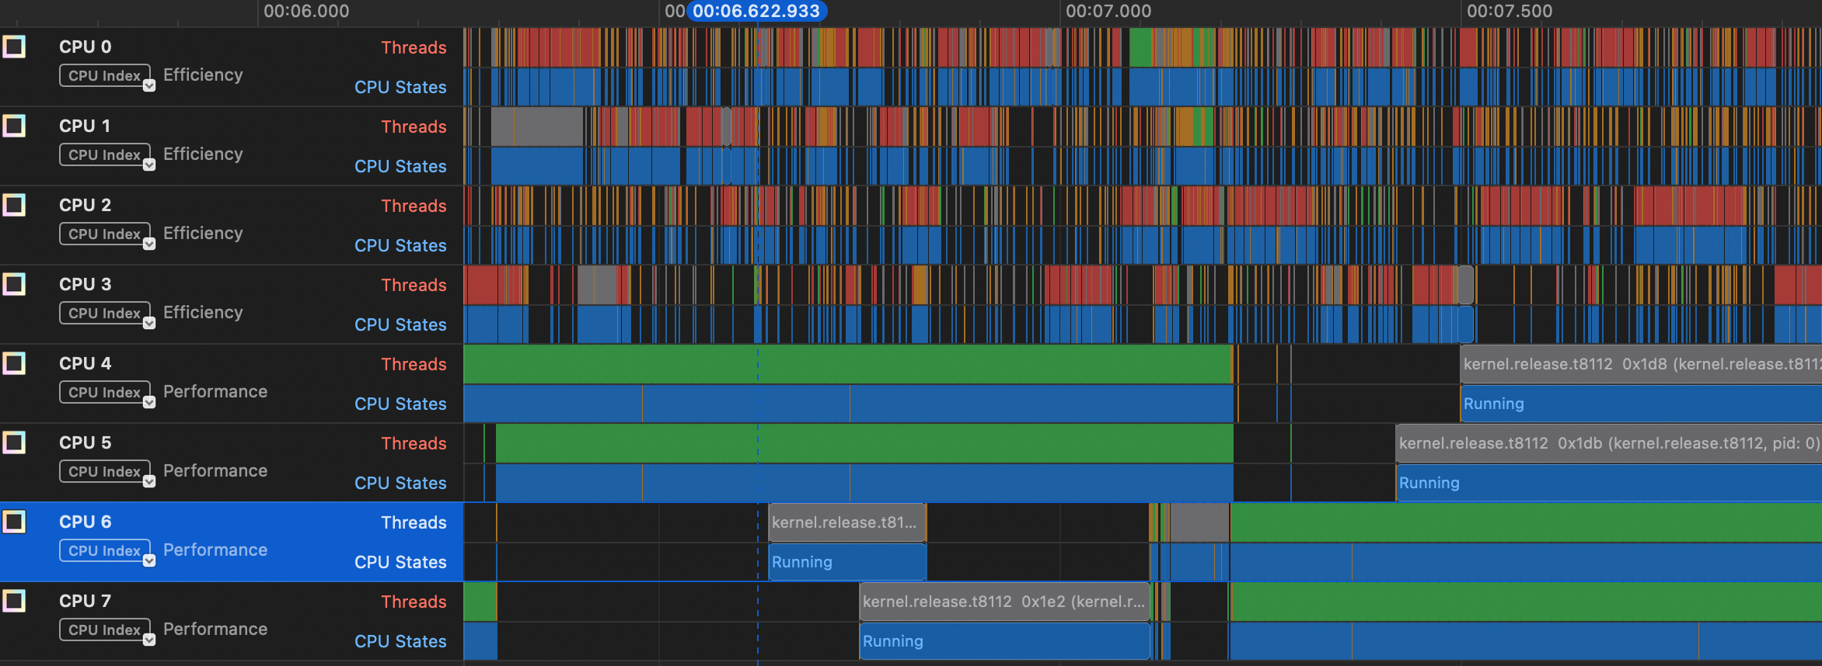
Task: Click the CPU 0 track icon
Action: coord(14,47)
